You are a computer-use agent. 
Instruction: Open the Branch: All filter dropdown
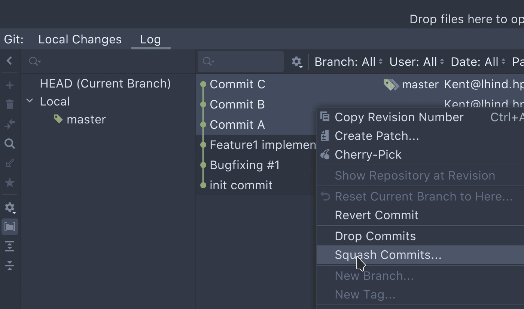(348, 61)
